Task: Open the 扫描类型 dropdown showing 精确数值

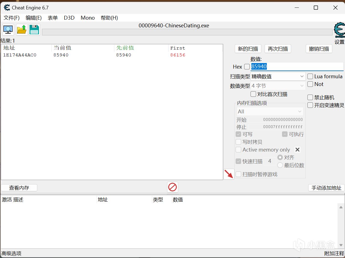Action: point(278,76)
